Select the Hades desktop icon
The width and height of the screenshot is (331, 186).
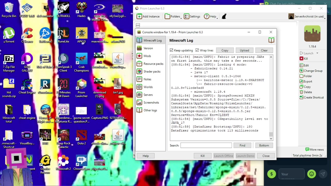click(81, 10)
